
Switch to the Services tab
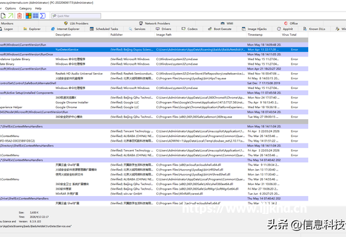(x=137, y=29)
